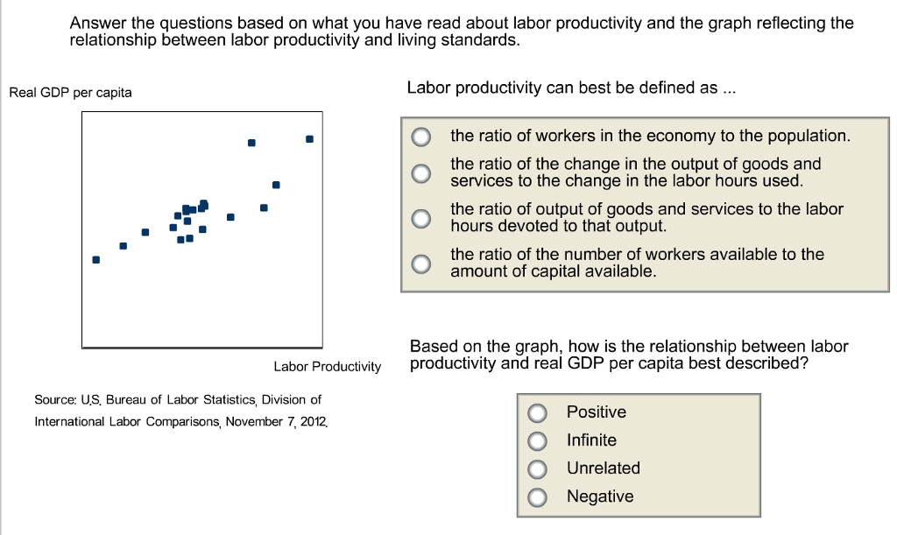The image size is (897, 535).
Task: Choose the 'change in the output' ratio answer
Action: click(422, 172)
